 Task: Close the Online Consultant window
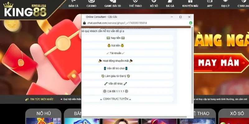[189, 17]
